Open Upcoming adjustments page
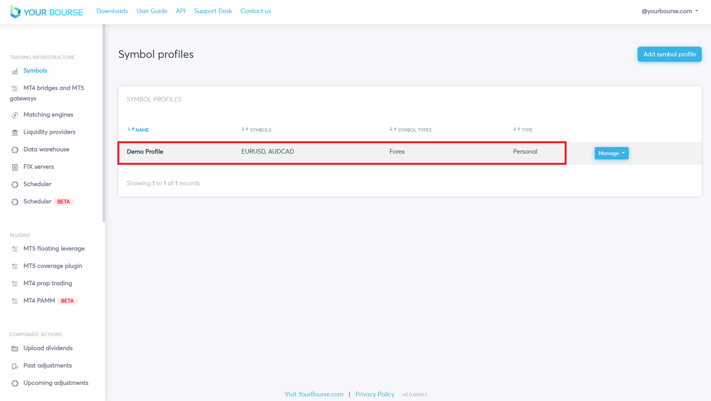Screen dimensions: 711x401 tap(56, 383)
